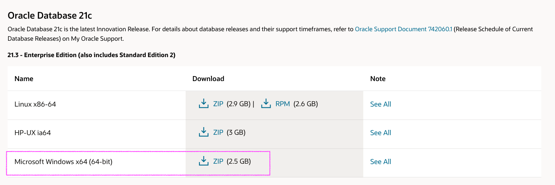This screenshot has width=555, height=185.
Task: Open See All for Microsoft Windows x64
Action: (380, 162)
